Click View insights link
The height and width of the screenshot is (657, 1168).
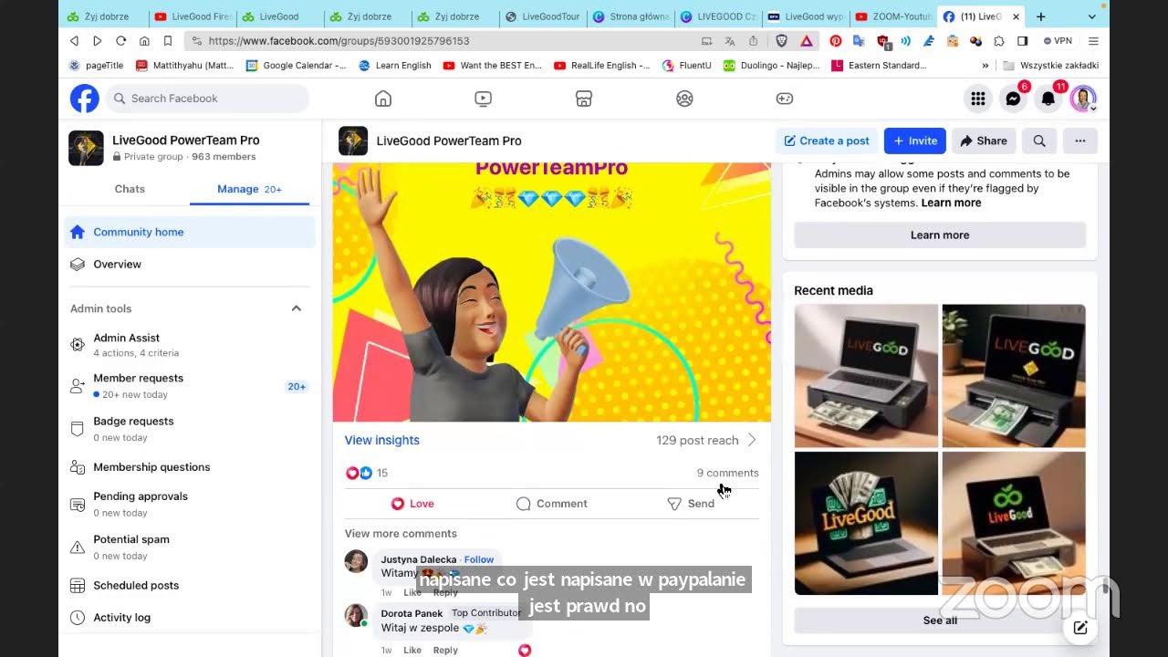(x=382, y=440)
